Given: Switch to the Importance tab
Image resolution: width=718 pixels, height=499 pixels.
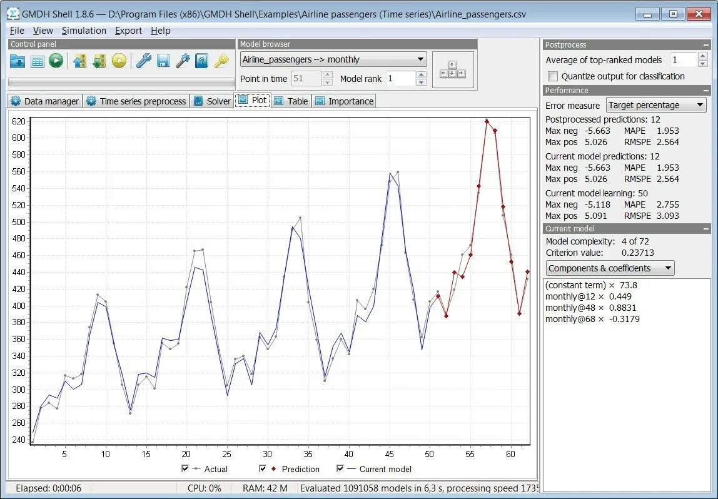Looking at the screenshot, I should [345, 101].
